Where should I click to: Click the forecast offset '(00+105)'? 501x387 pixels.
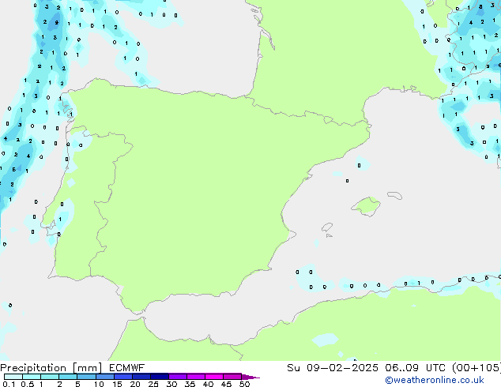tap(476, 368)
